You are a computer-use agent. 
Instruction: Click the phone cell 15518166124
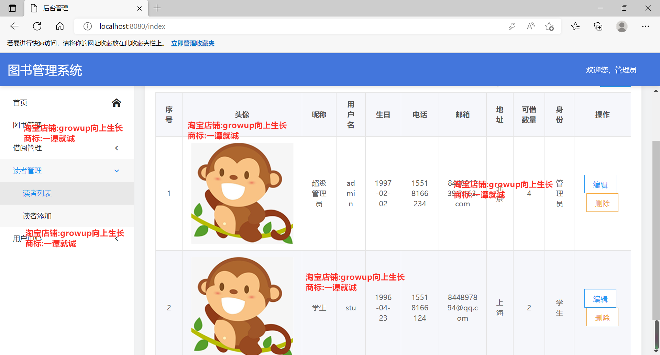pos(420,308)
